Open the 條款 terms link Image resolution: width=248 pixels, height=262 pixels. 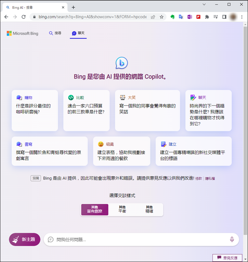[199, 178]
